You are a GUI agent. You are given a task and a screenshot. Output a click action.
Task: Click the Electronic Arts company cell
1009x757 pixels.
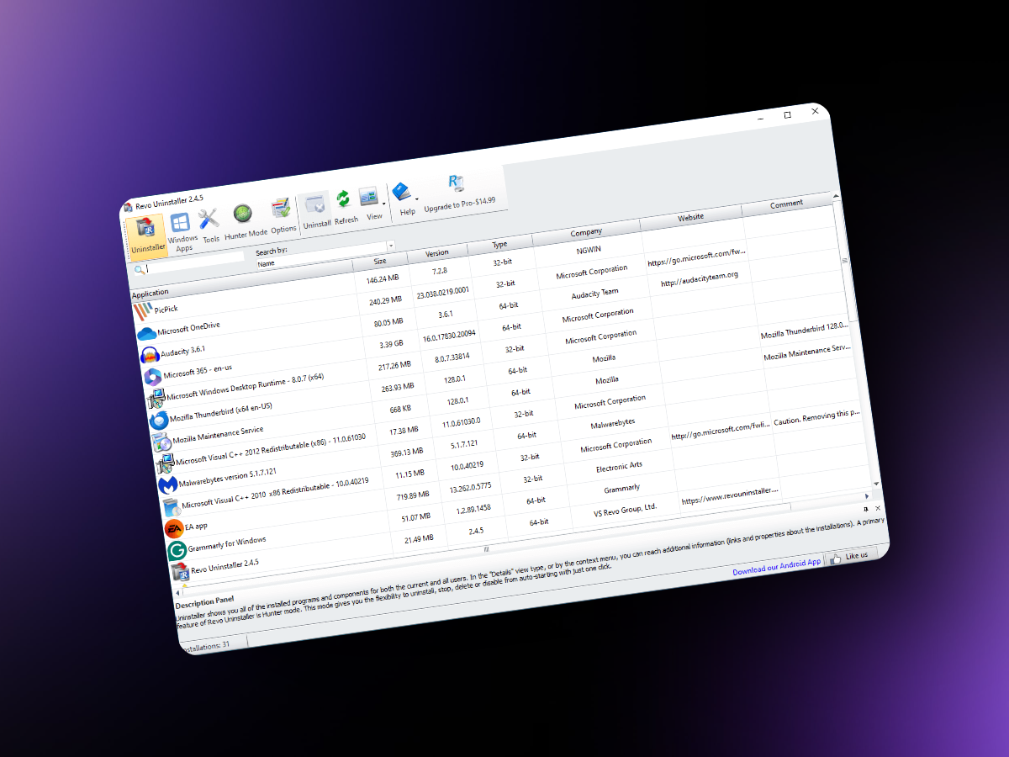619,466
